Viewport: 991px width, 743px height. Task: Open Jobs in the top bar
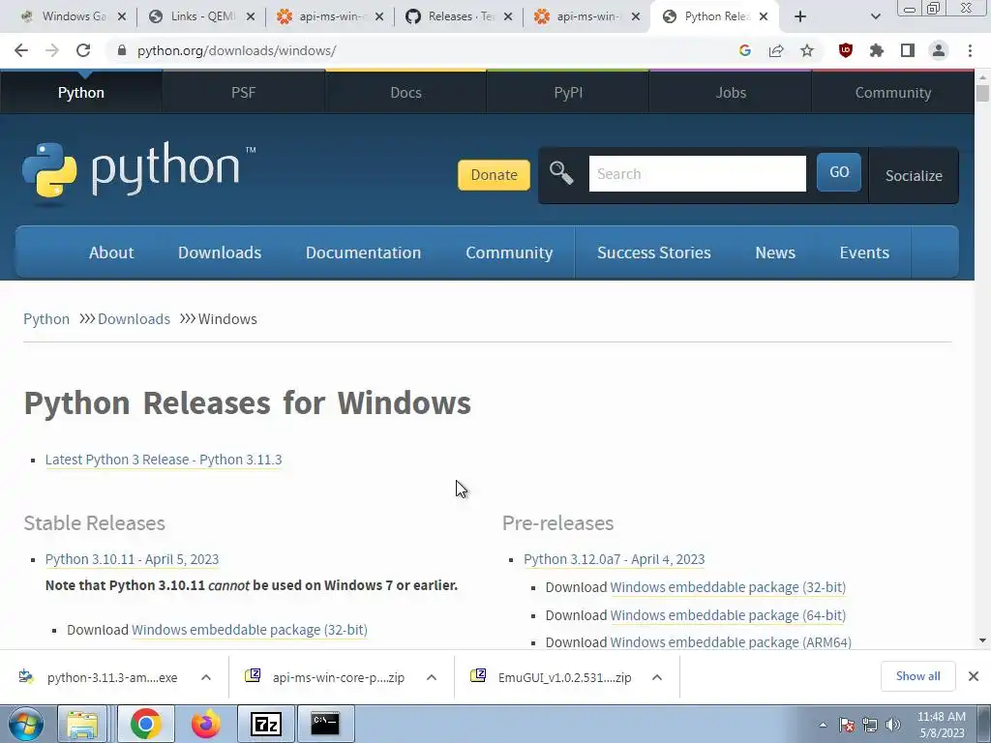click(x=731, y=92)
